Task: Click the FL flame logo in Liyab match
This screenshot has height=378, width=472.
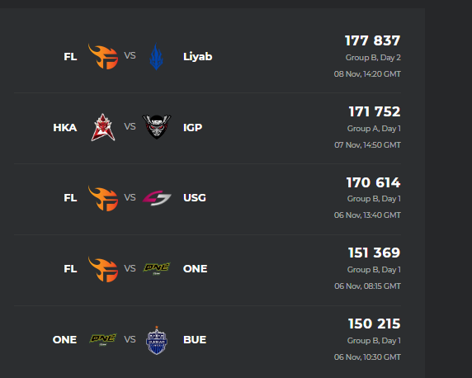Action: click(103, 57)
